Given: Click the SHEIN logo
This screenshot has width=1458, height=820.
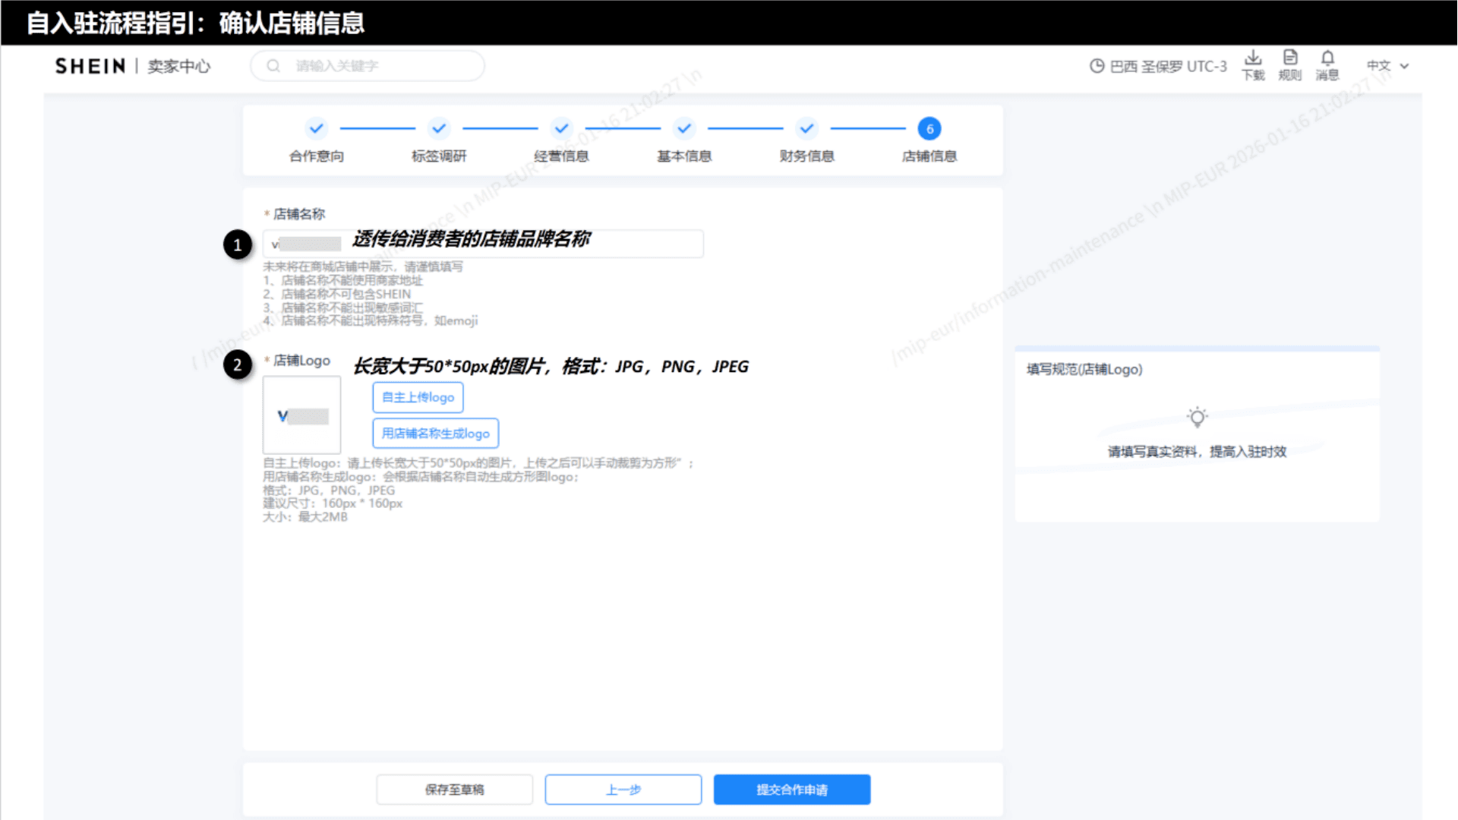Looking at the screenshot, I should point(90,66).
